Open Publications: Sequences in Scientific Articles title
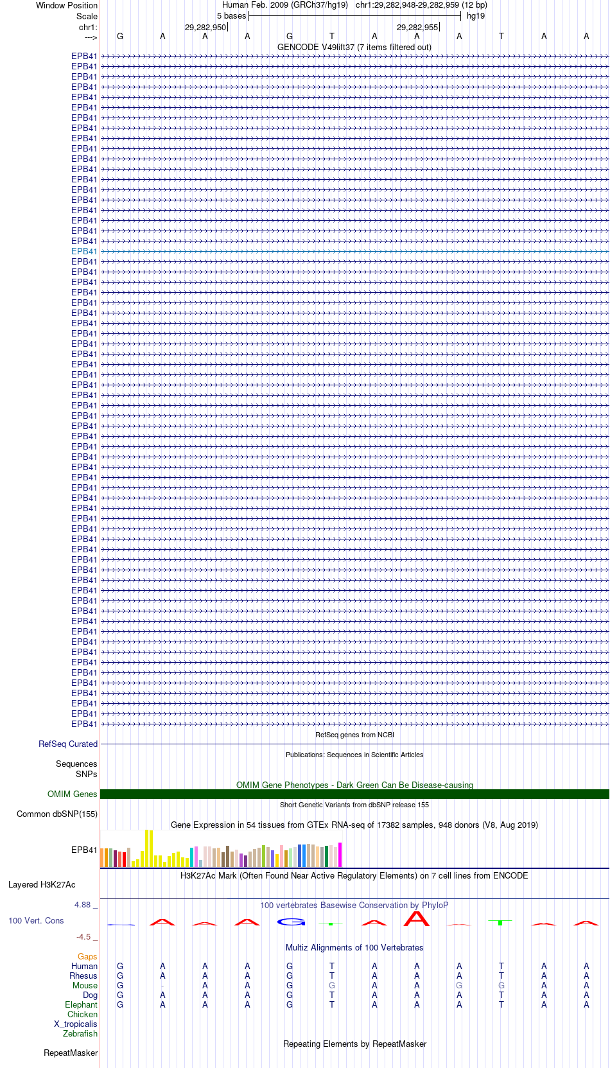610x1068 pixels. pyautogui.click(x=354, y=755)
